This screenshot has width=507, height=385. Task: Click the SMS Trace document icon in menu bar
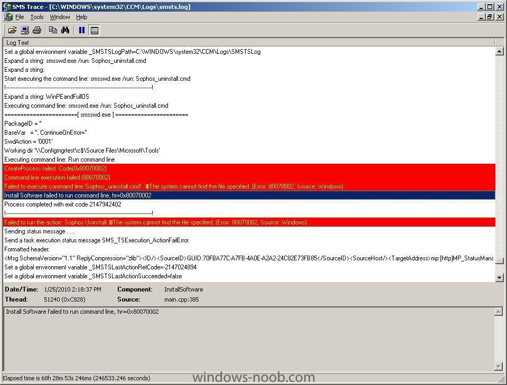pyautogui.click(x=8, y=17)
